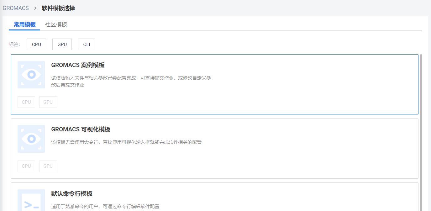Click the 软件模板选择 breadcrumb title
This screenshot has width=431, height=211.
(58, 8)
